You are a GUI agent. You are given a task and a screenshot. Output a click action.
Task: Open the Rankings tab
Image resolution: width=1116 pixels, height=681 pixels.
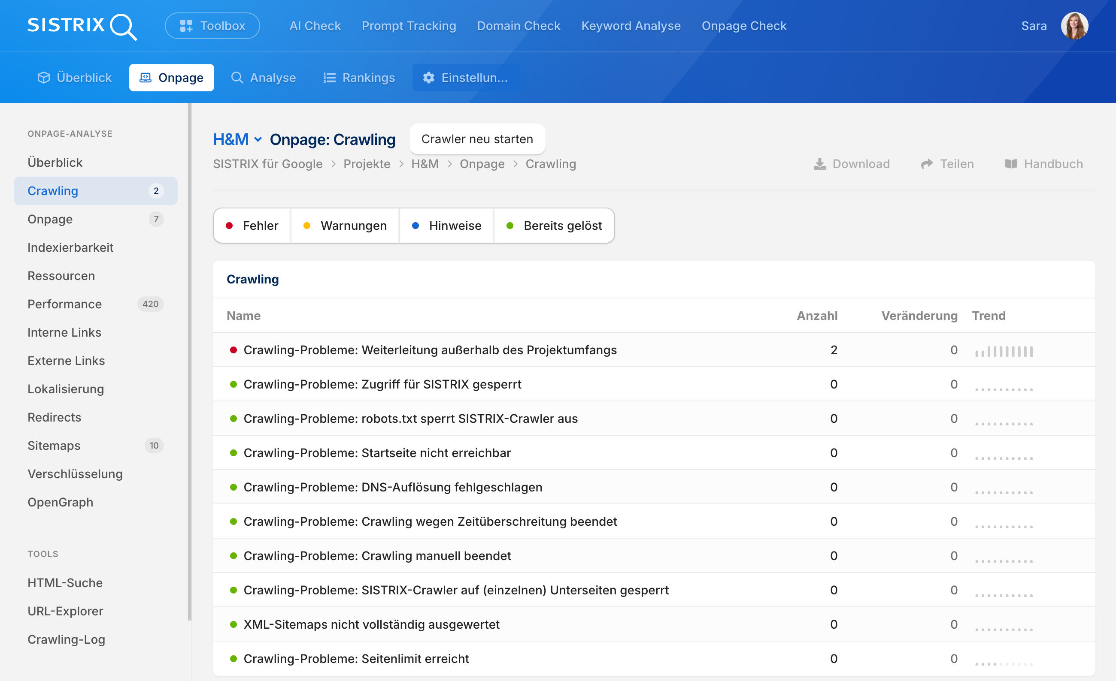(x=359, y=77)
